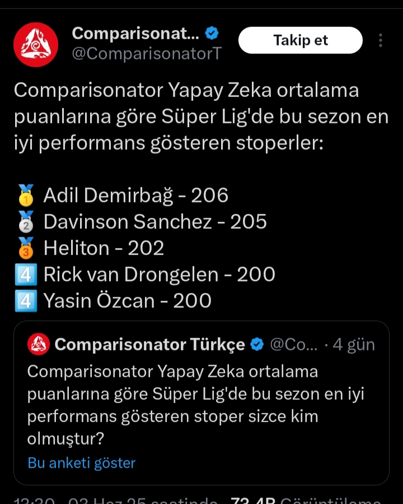Open the three-dot more options menu
This screenshot has height=504, width=403.
click(381, 40)
